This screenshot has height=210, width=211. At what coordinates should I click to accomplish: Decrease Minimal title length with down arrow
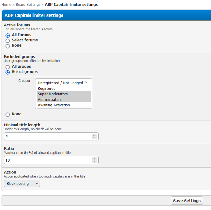click(x=94, y=138)
